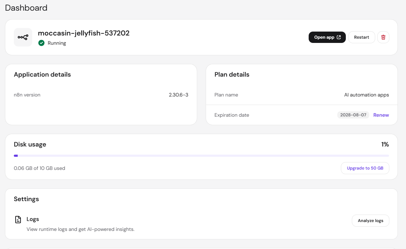Click the Logs document icon
The image size is (406, 249).
pyautogui.click(x=18, y=220)
